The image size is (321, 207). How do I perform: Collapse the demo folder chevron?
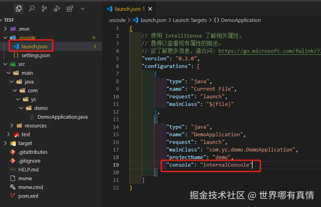click(21, 108)
